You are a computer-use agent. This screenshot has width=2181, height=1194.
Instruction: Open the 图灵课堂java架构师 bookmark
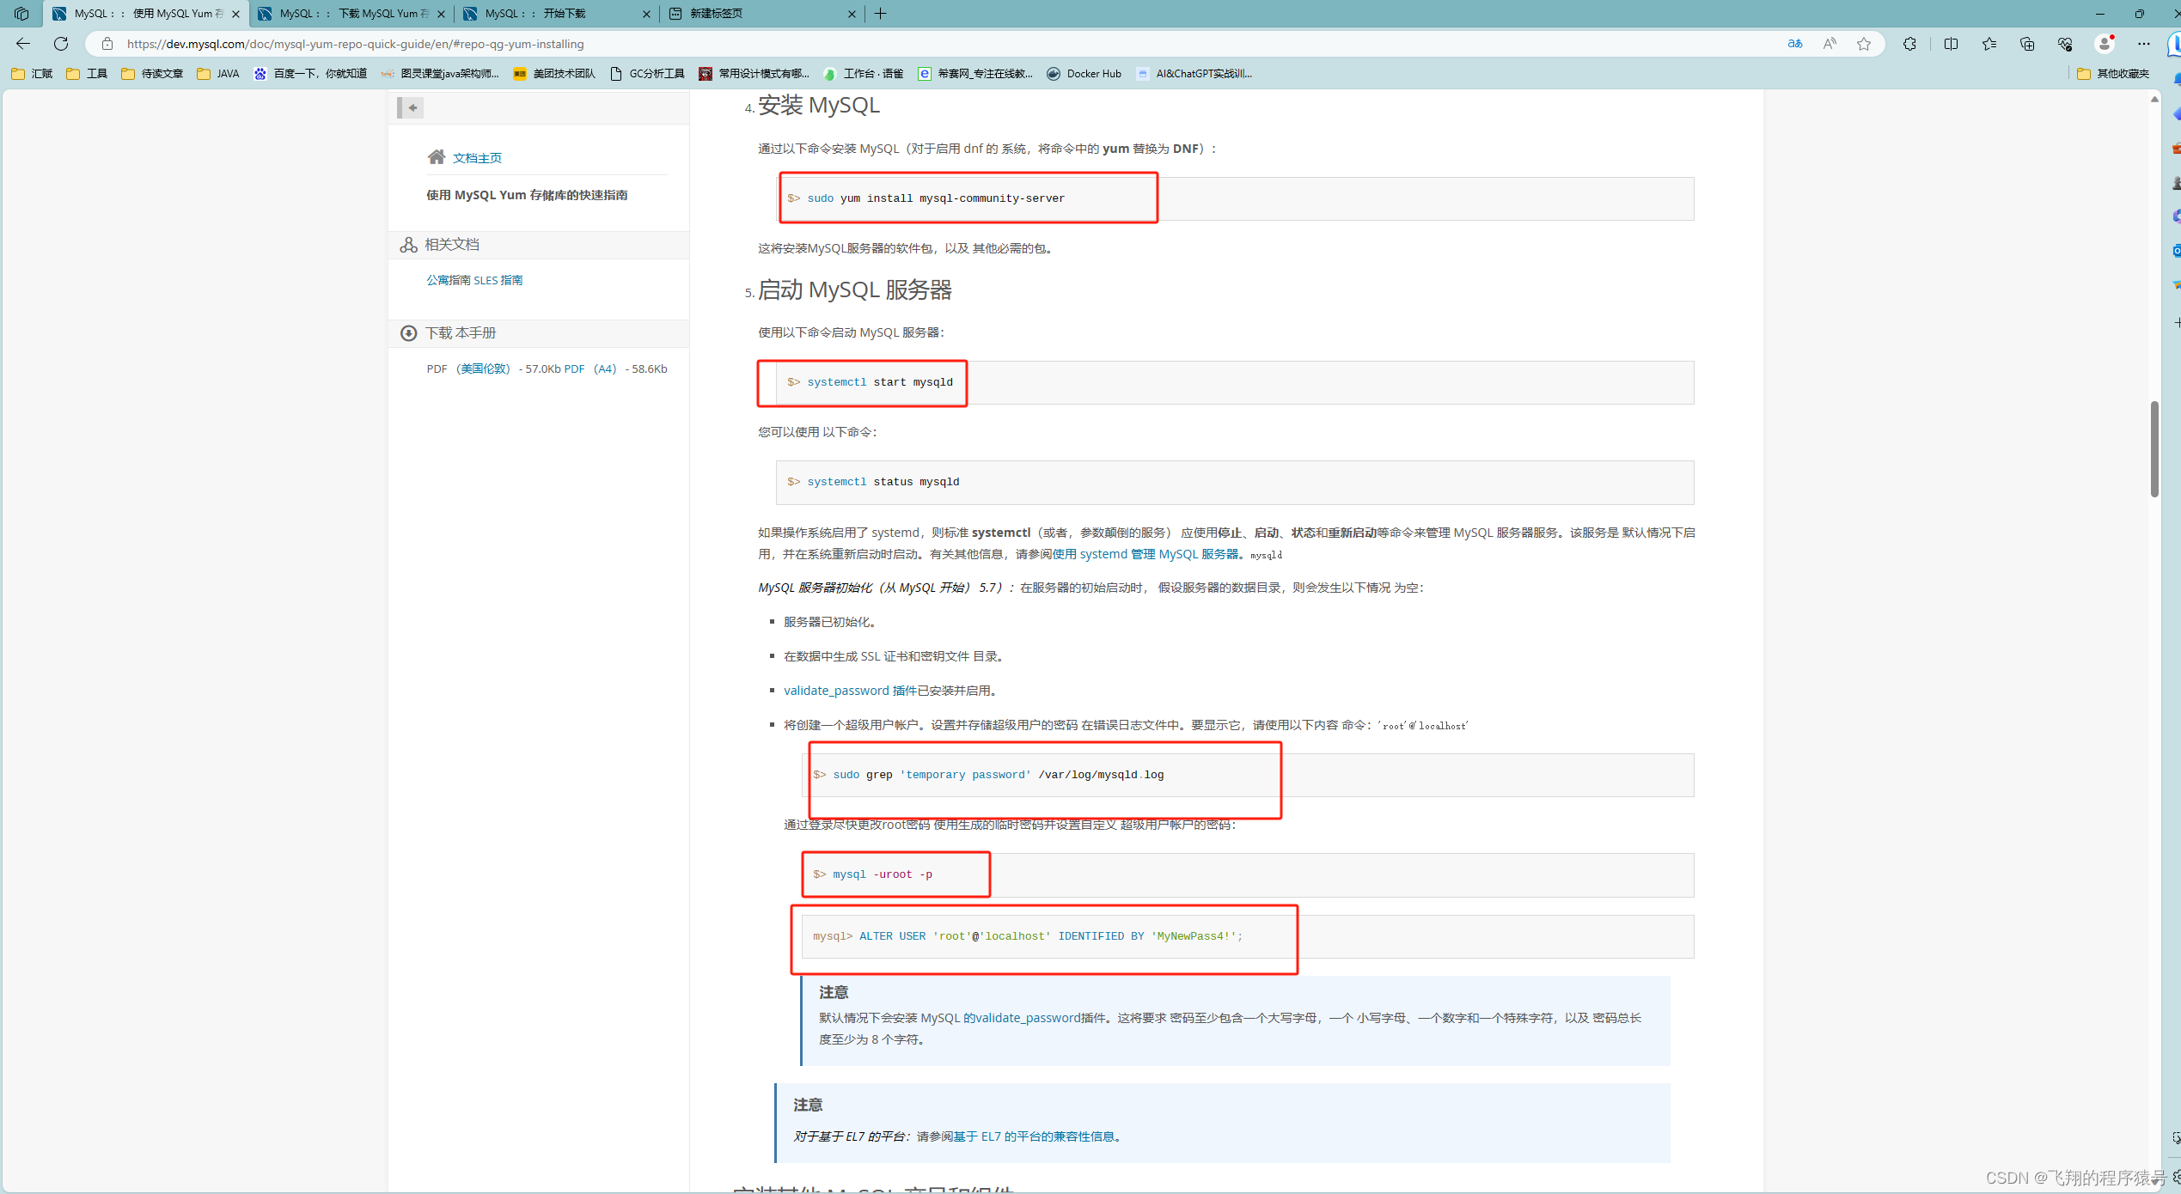coord(440,74)
